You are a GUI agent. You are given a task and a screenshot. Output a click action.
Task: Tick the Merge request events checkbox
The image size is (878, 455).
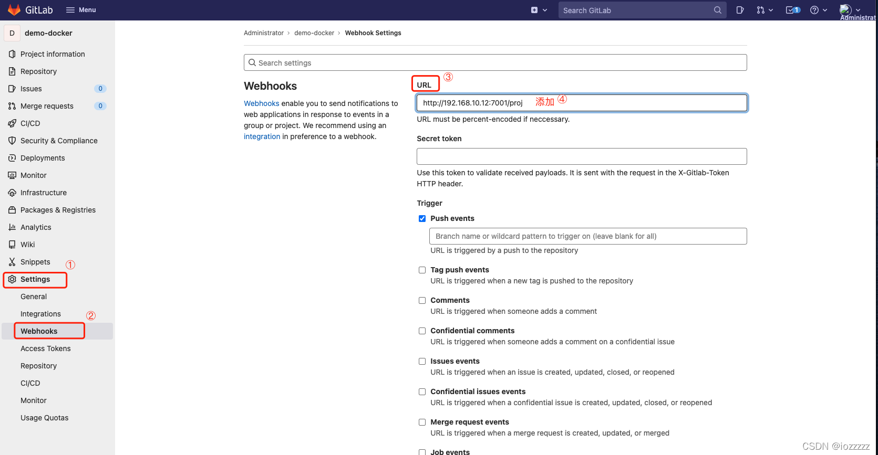tap(422, 422)
